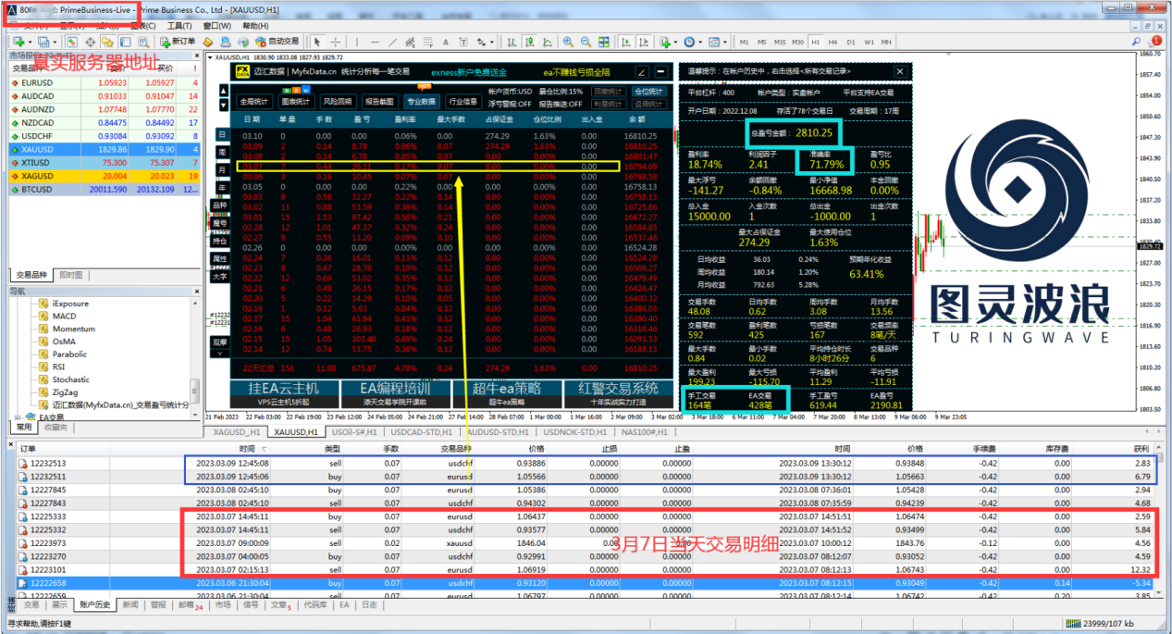This screenshot has width=1172, height=634.
Task: Click the 图表统计 button in stats panel
Action: 296,102
